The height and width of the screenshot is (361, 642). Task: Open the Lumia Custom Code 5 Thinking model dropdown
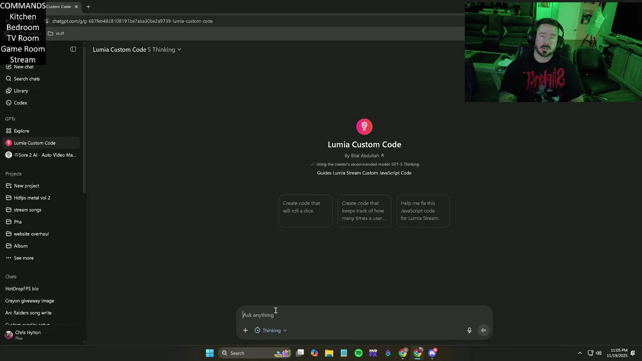(137, 50)
